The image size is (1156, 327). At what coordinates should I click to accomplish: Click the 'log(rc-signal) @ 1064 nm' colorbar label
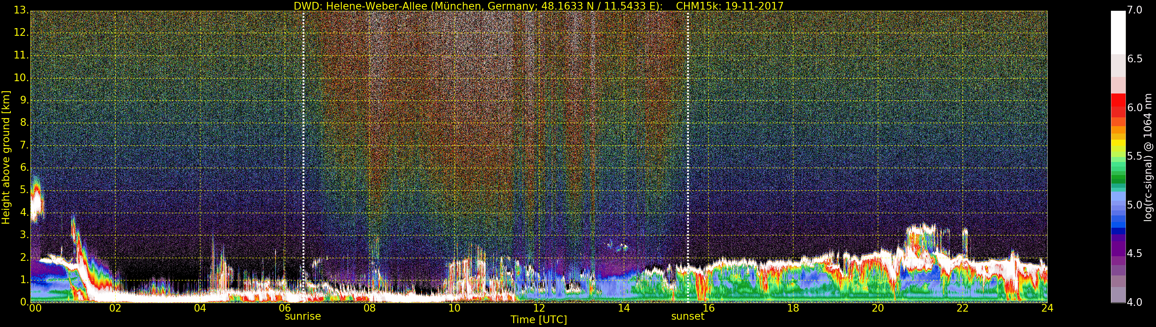[x=1148, y=157]
